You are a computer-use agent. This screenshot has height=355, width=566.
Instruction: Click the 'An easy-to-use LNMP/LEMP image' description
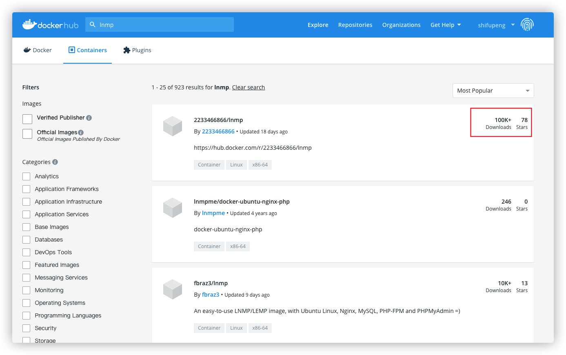(327, 311)
